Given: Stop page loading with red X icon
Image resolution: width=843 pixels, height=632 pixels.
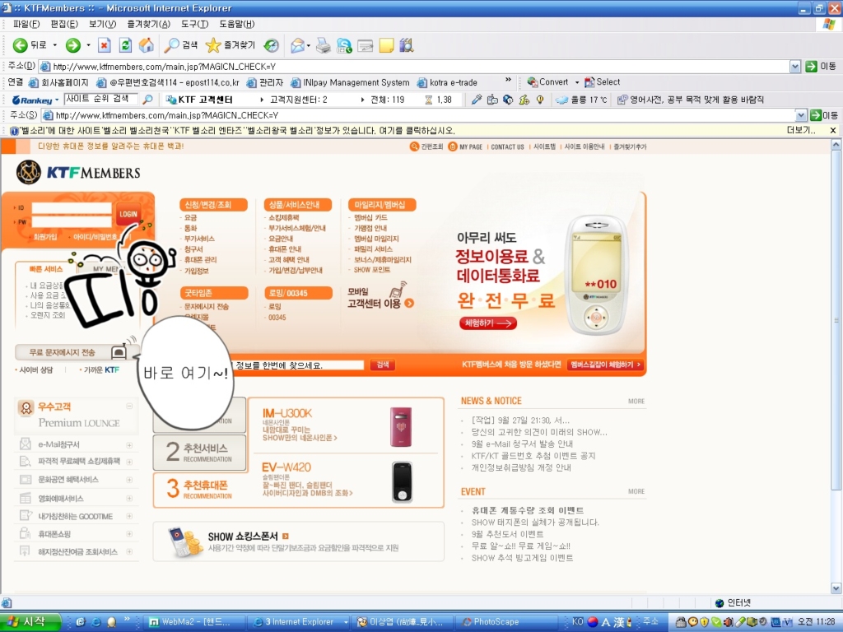Looking at the screenshot, I should pyautogui.click(x=105, y=46).
